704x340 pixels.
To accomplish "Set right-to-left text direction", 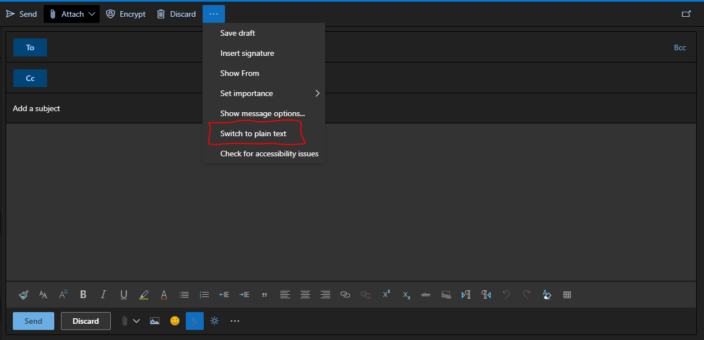I will (x=486, y=295).
